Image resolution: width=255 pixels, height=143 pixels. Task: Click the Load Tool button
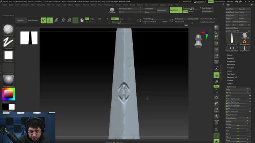[232, 9]
